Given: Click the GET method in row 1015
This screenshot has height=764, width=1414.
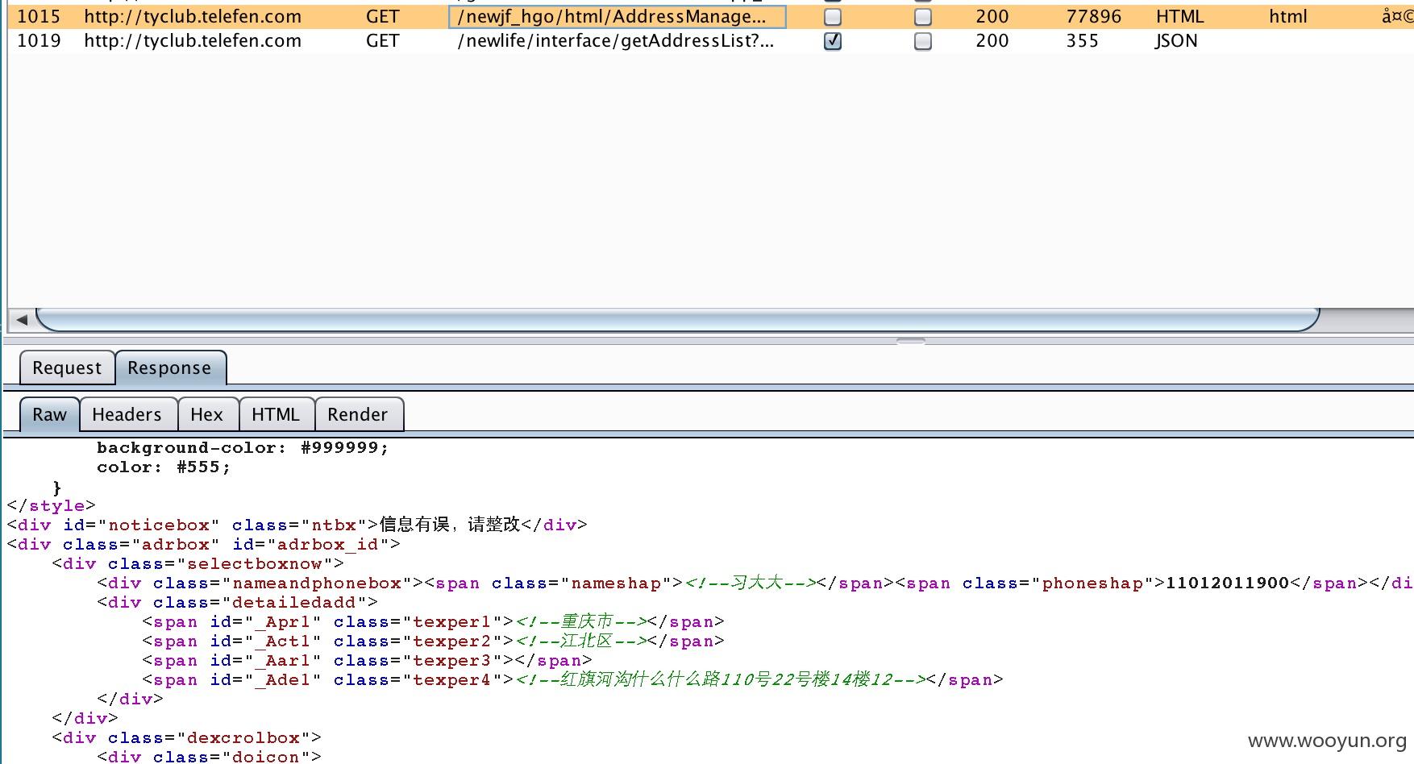Looking at the screenshot, I should pos(383,17).
